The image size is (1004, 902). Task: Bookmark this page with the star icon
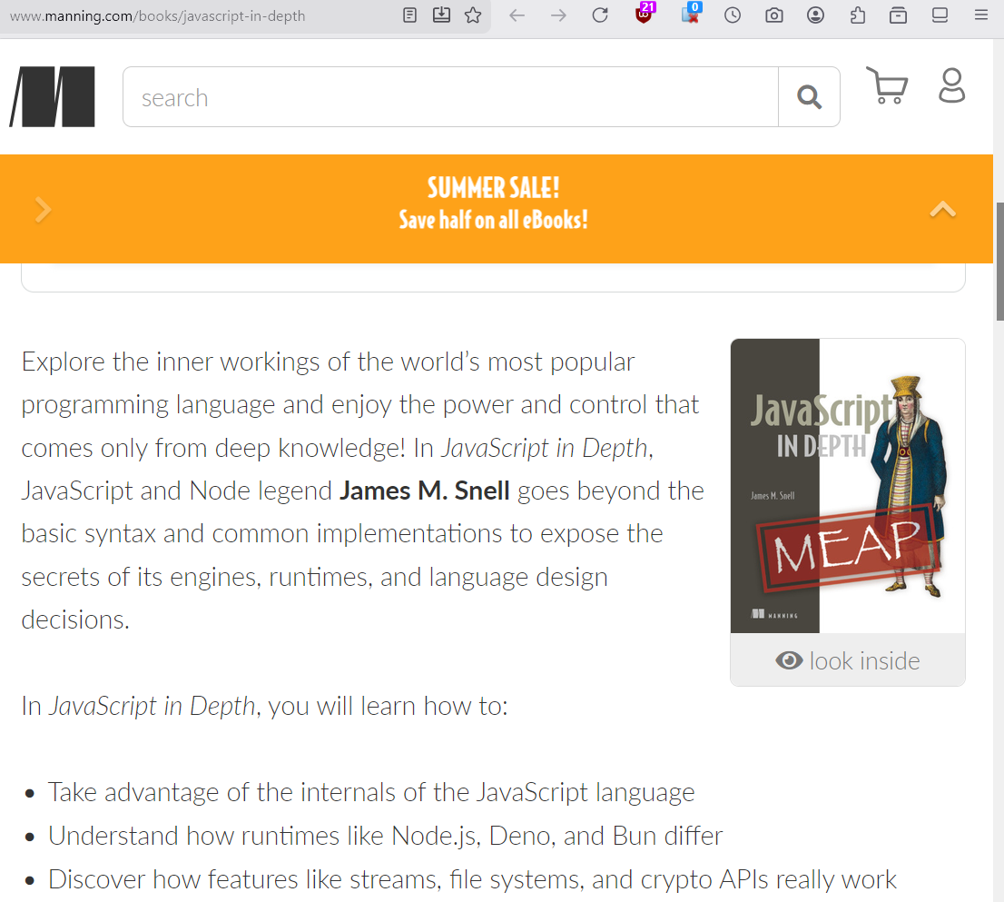[x=473, y=15]
